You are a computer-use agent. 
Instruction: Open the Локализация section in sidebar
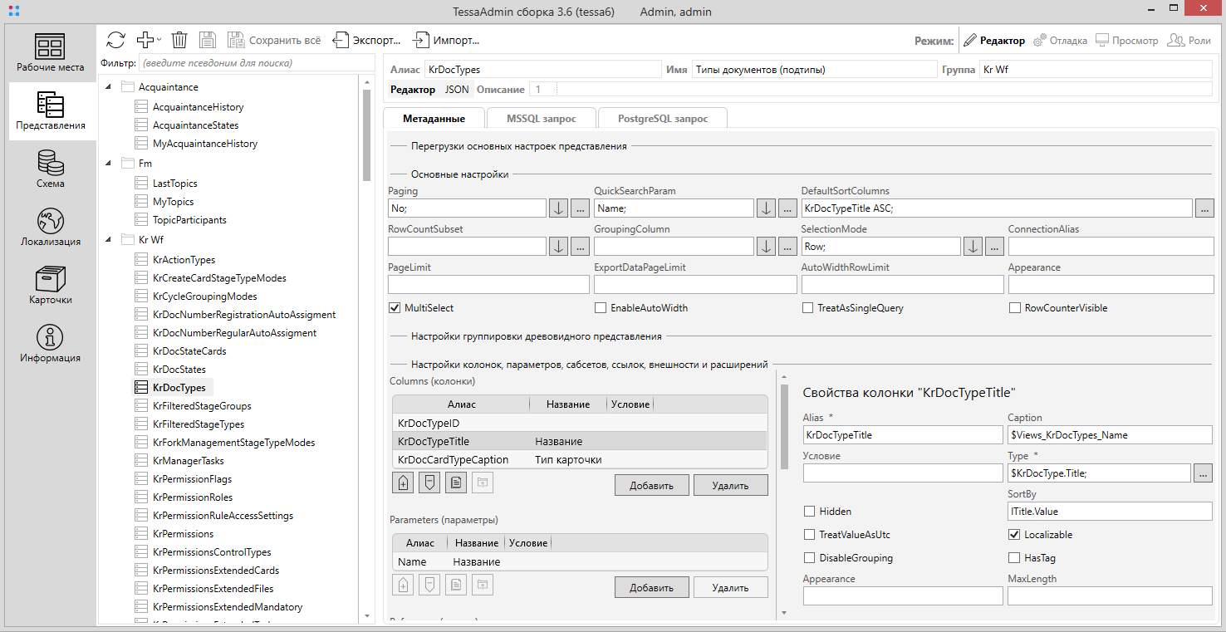pos(51,227)
